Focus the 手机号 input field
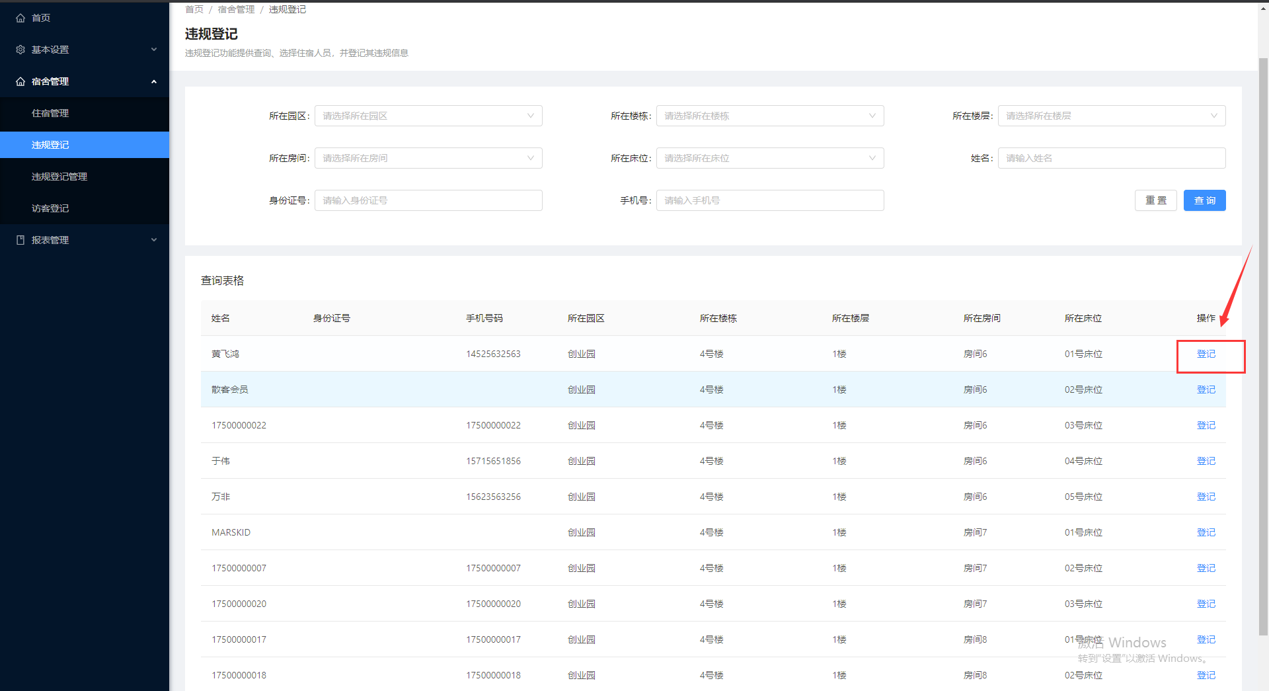1269x691 pixels. 770,200
